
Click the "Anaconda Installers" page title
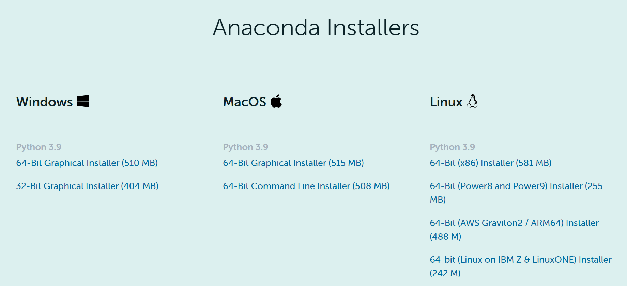316,27
